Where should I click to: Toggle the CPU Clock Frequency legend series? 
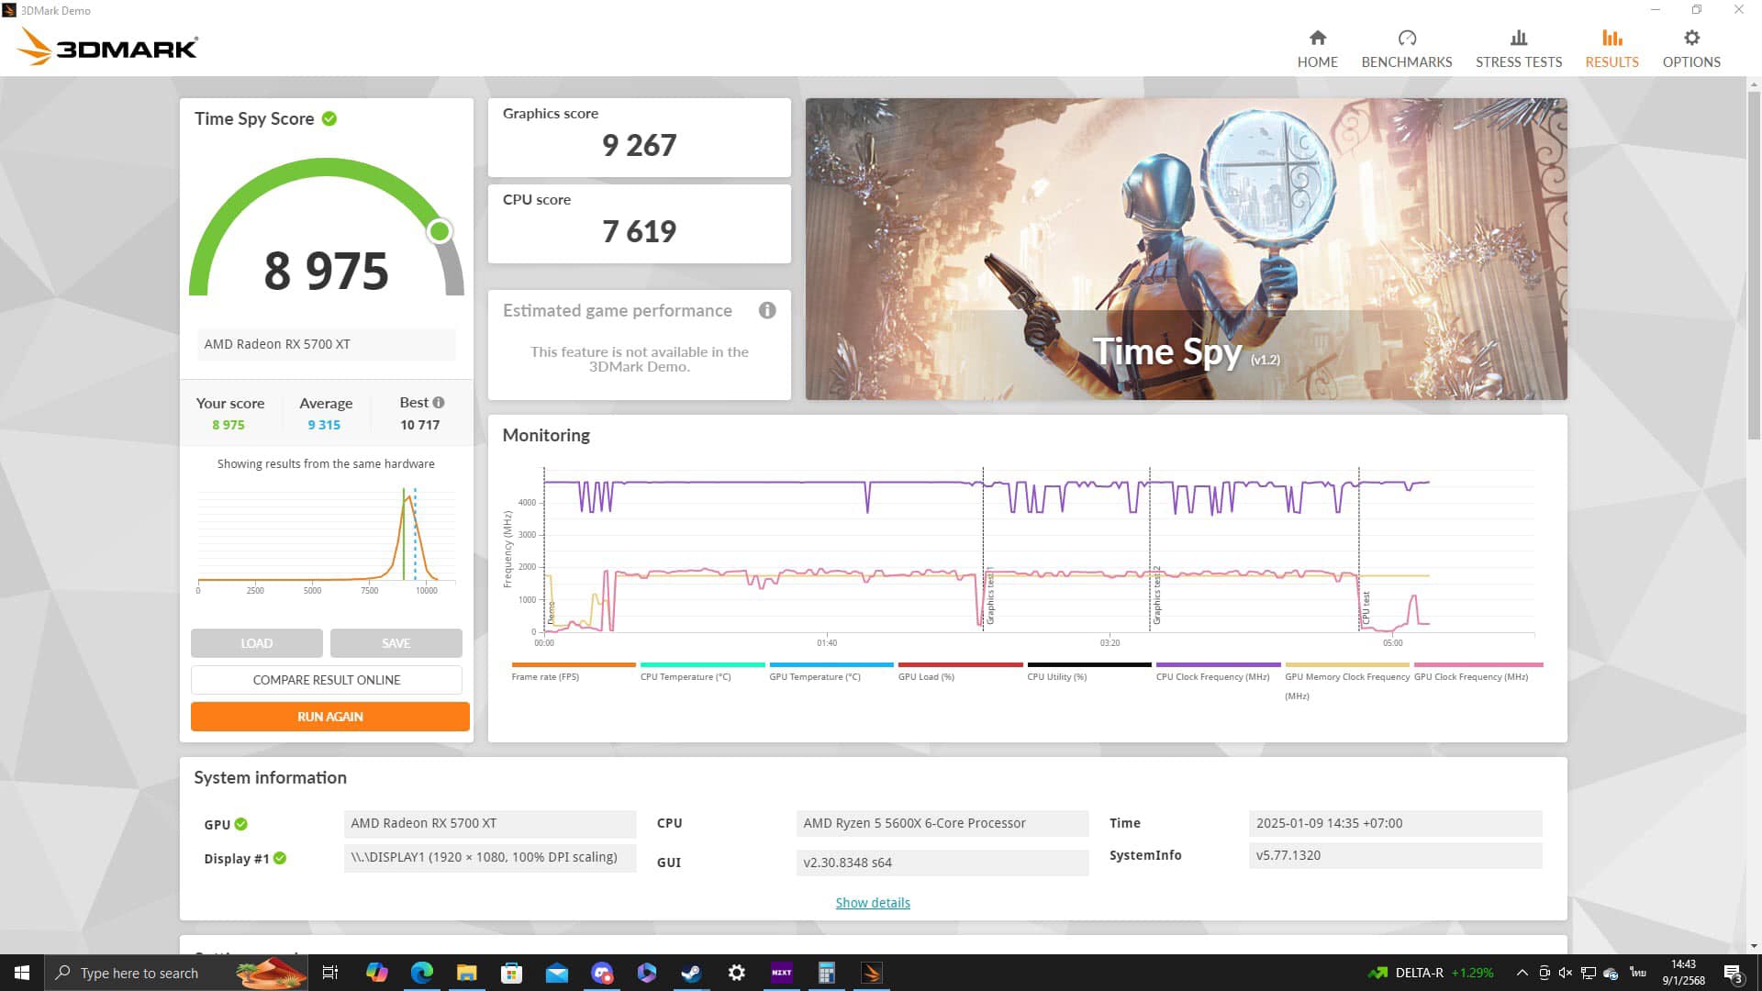tap(1212, 676)
